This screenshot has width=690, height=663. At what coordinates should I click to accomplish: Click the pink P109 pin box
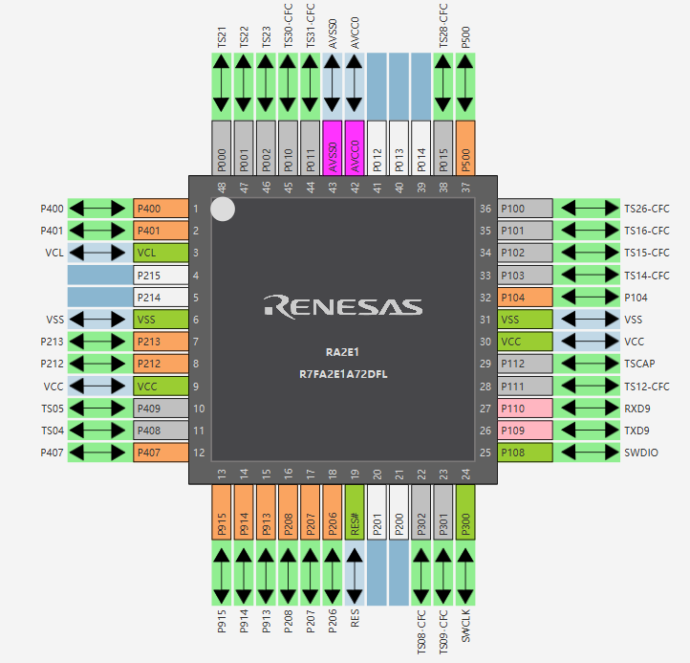click(x=526, y=431)
